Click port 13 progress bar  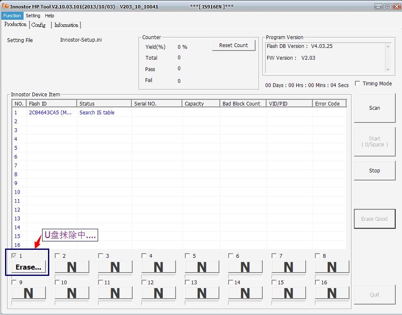pos(202,303)
